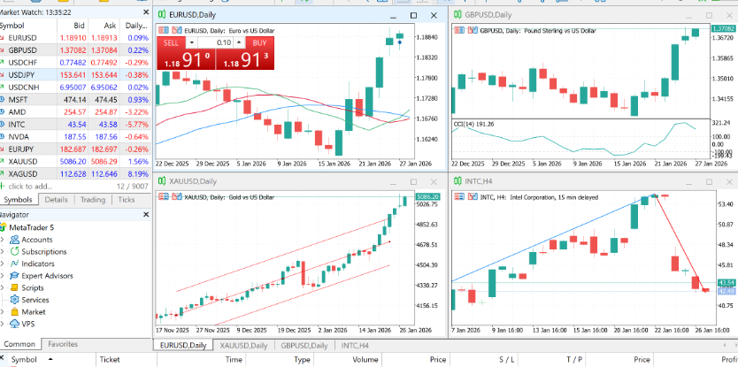The width and height of the screenshot is (738, 367).
Task: Click the Market bag icon in Navigator
Action: click(14, 311)
